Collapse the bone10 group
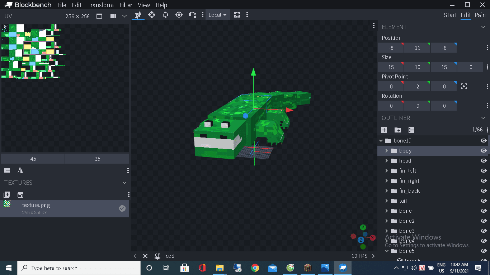 pos(381,141)
